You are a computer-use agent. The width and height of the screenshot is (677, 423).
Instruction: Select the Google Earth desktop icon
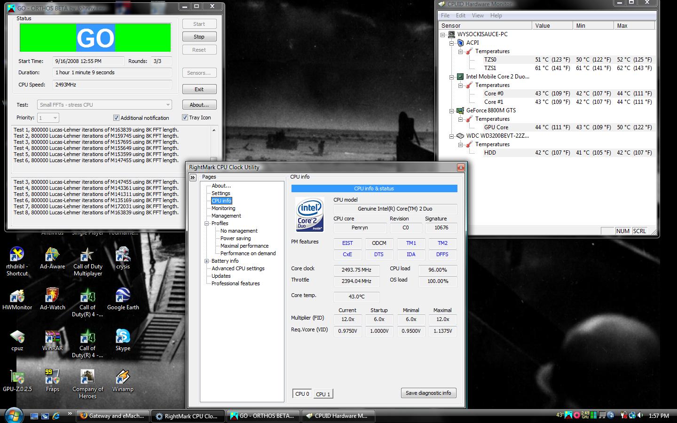(x=123, y=299)
